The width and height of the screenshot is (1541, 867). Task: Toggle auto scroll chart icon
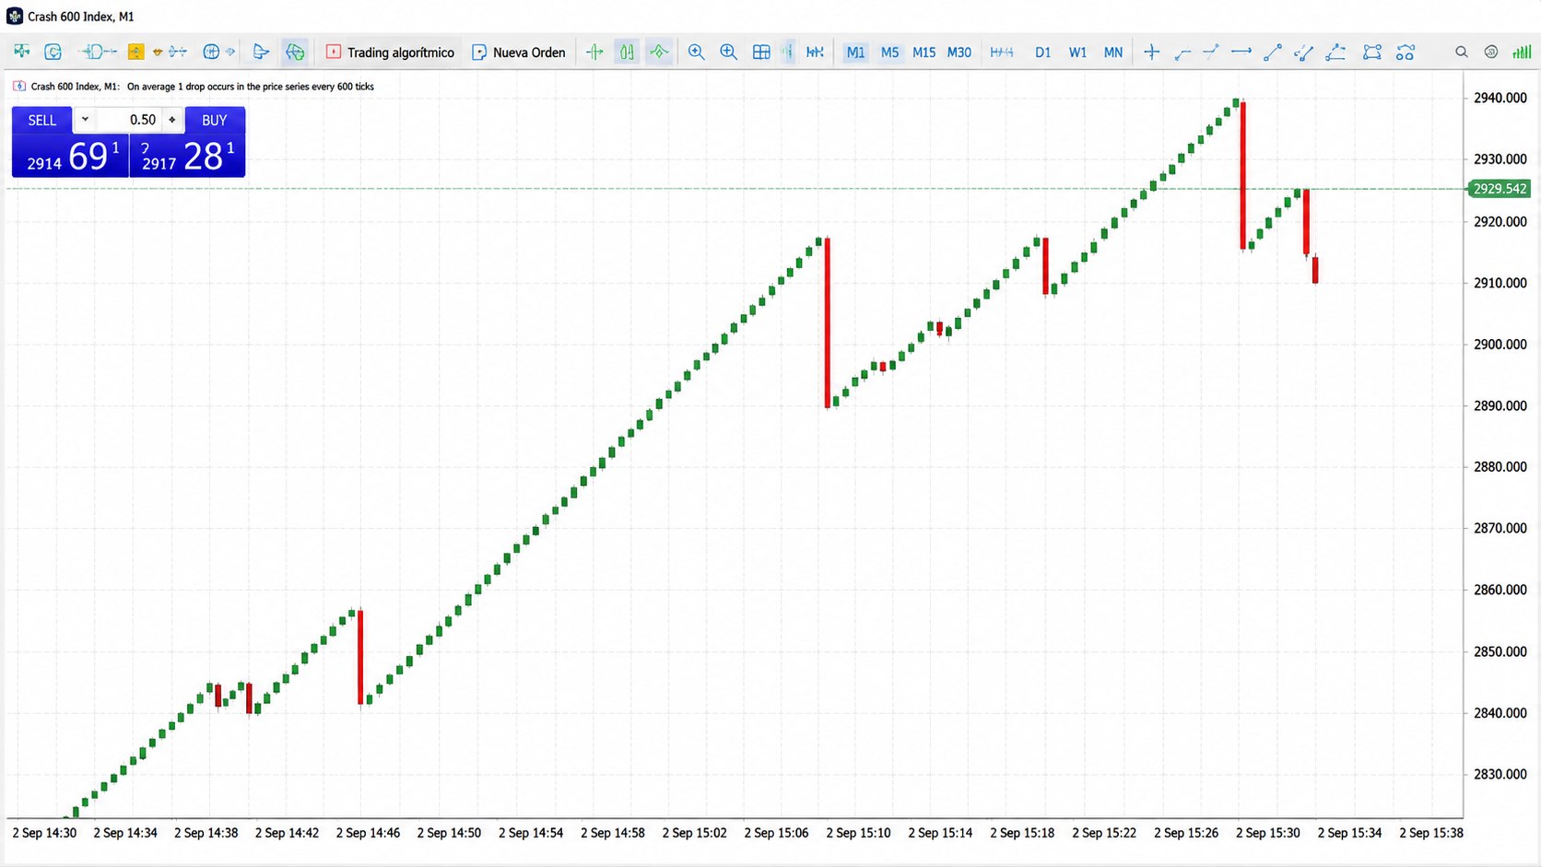(x=788, y=52)
